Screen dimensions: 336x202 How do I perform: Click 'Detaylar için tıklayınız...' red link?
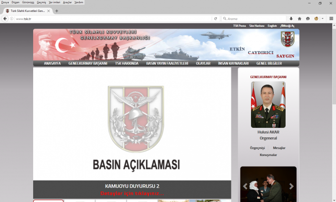pyautogui.click(x=132, y=193)
